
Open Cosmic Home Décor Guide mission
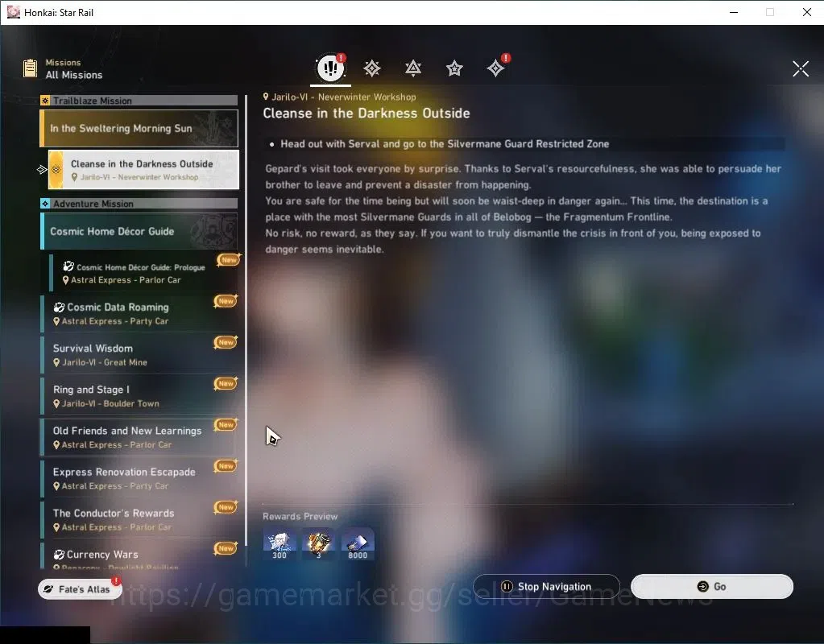139,231
